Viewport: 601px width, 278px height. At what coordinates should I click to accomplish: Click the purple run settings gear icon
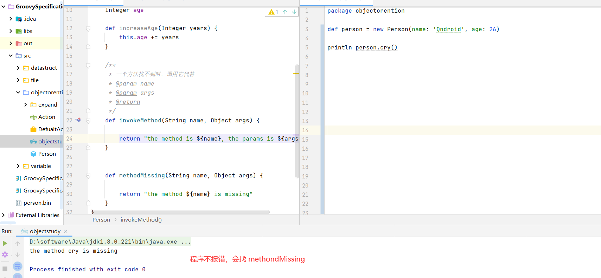[5, 255]
